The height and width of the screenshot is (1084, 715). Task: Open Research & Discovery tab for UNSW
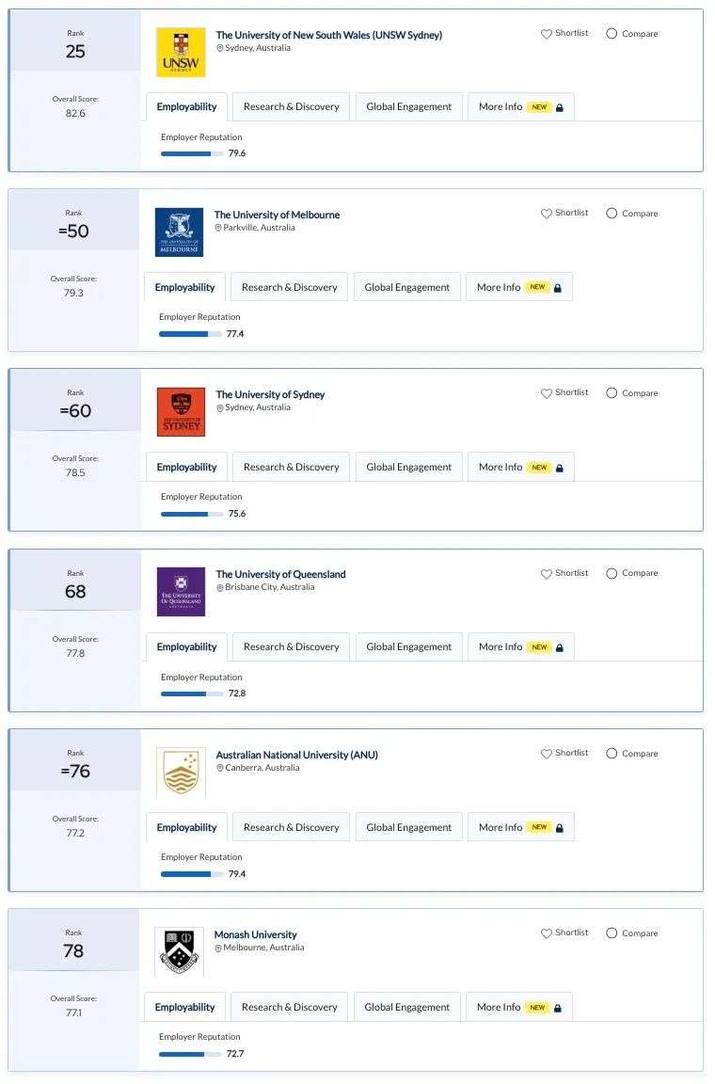(291, 107)
